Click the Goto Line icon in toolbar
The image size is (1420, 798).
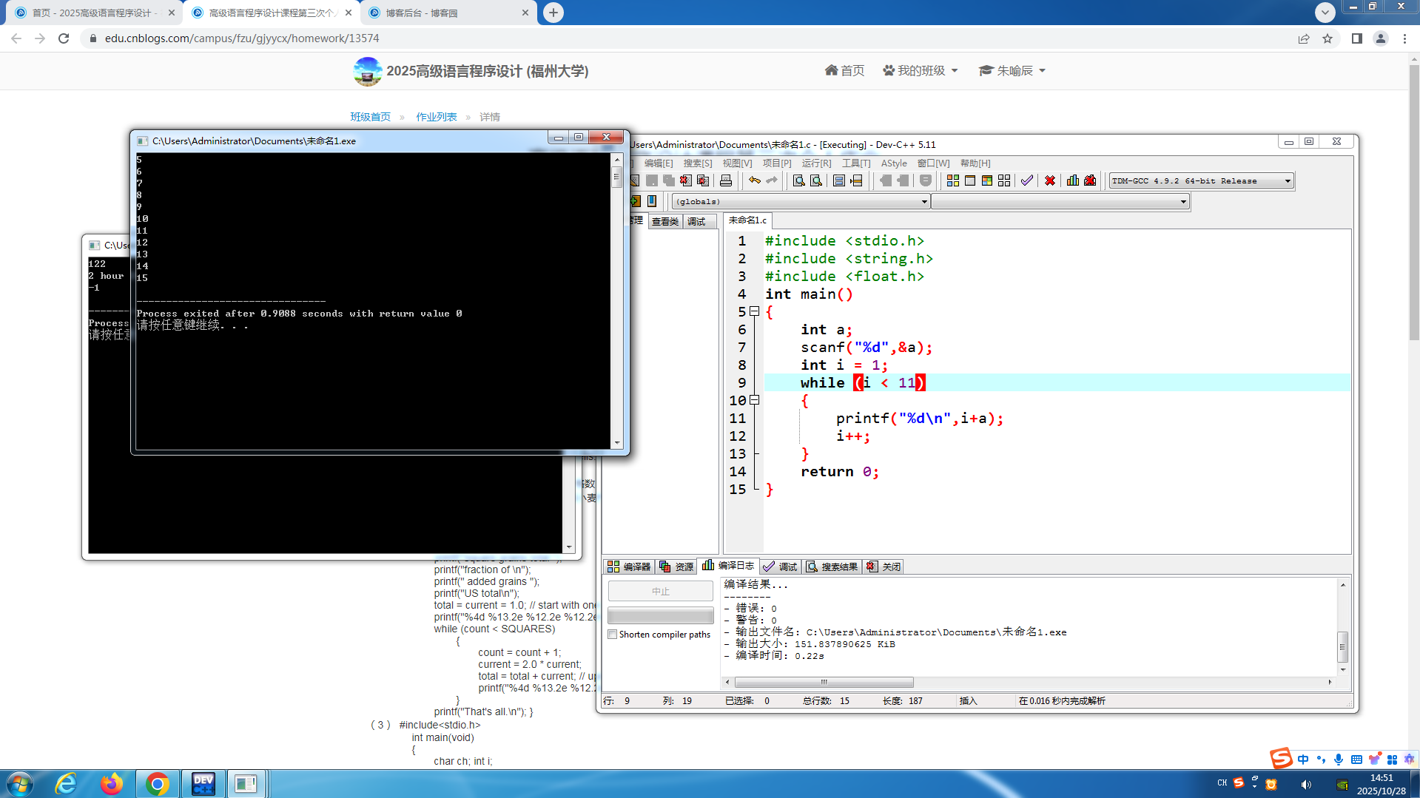[x=856, y=180]
